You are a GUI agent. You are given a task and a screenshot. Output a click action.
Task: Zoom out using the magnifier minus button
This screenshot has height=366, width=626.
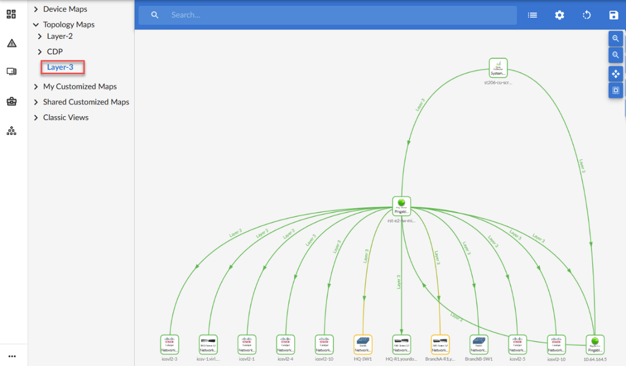(x=616, y=55)
